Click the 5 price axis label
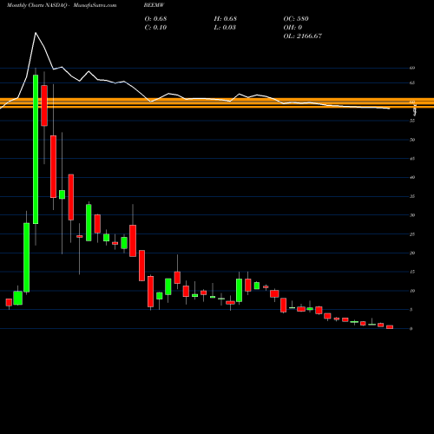The height and width of the screenshot is (434, 434). [x=411, y=310]
